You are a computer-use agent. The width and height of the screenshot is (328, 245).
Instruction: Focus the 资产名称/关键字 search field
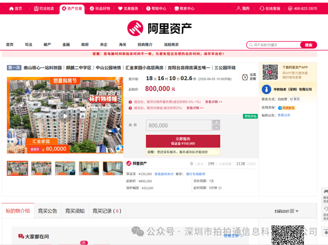pyautogui.click(x=274, y=45)
